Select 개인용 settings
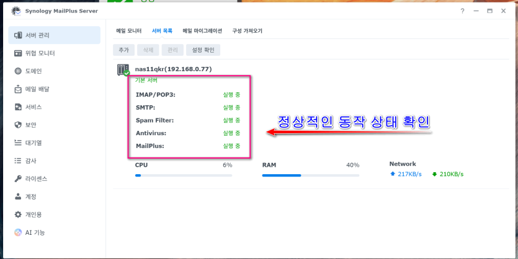 [x=54, y=214]
